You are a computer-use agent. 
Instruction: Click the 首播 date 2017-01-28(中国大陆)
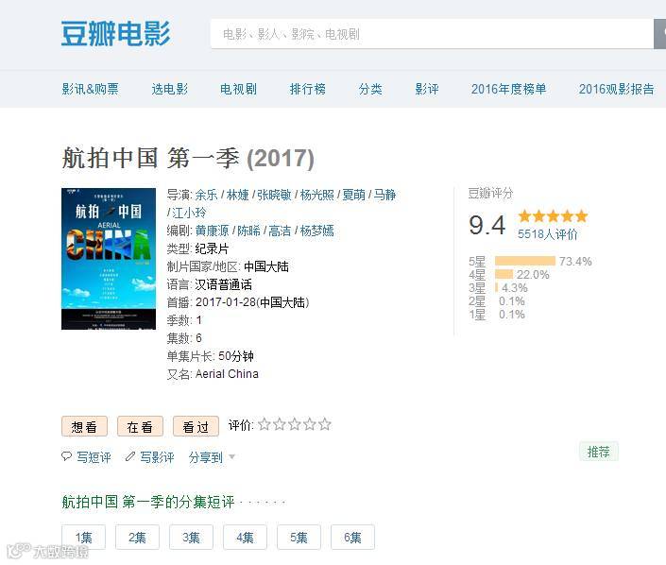coord(252,302)
